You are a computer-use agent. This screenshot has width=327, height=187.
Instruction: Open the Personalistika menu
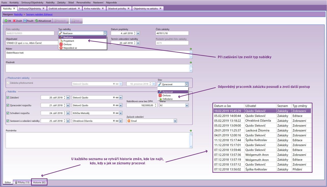[84, 2]
